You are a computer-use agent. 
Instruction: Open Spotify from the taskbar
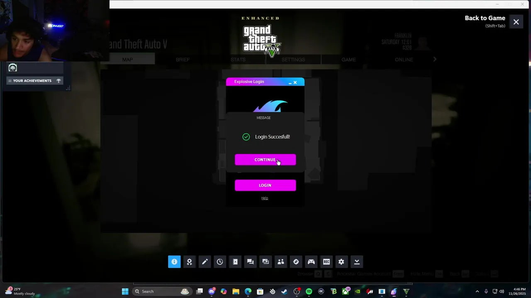309,291
